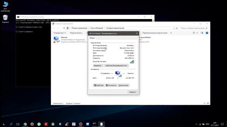Click the change view icon
Screen dimensions: 227x127
point(194,33)
